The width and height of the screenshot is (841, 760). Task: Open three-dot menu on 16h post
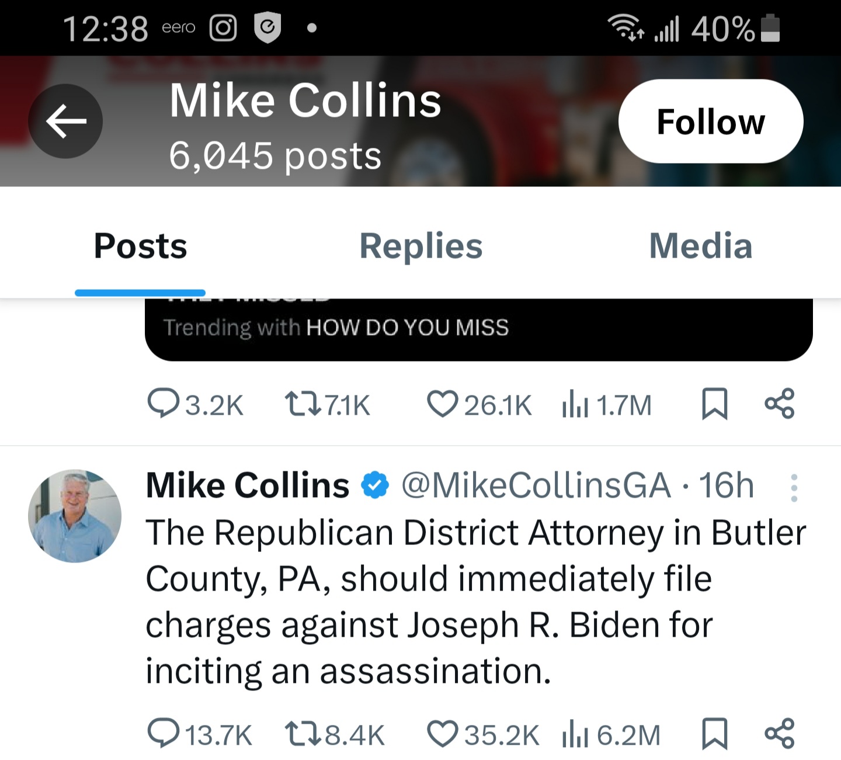(794, 488)
